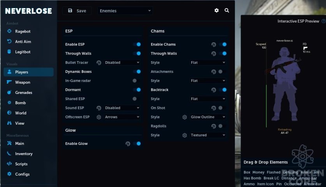Click Backtrack chams color palette icon
Viewport: 326px width, 187px height.
click(x=213, y=90)
